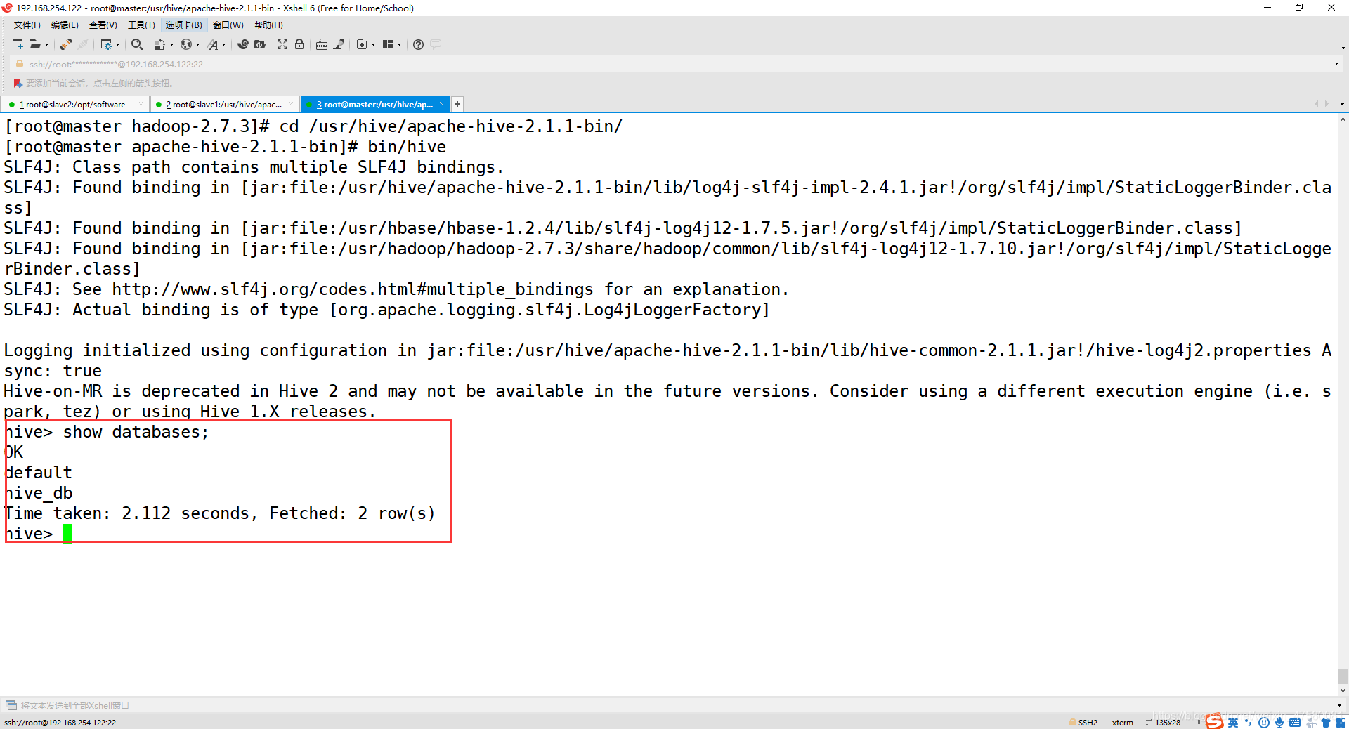Click the 135x28 terminal size indicator
Screen dimensions: 1349x729
coord(1164,723)
